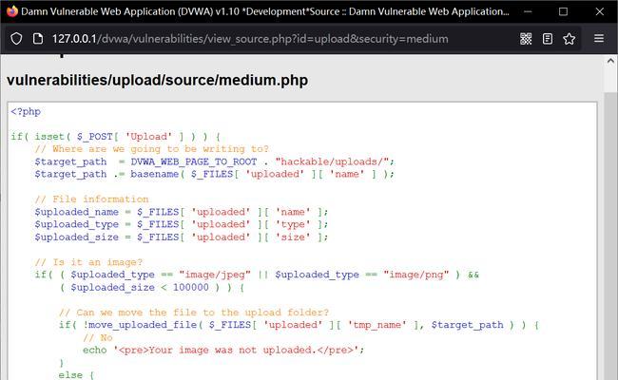Click the line 'if( isset( $_POST[ 'Upload' ] ) ) {'

(x=115, y=137)
